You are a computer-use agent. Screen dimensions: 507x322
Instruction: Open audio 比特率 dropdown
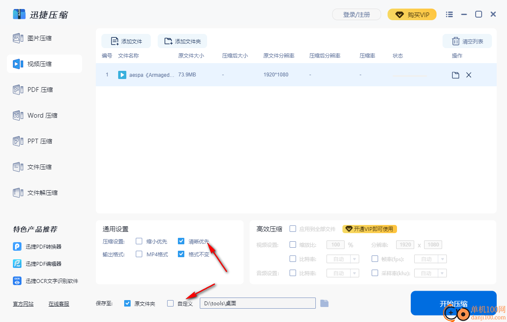click(355, 273)
